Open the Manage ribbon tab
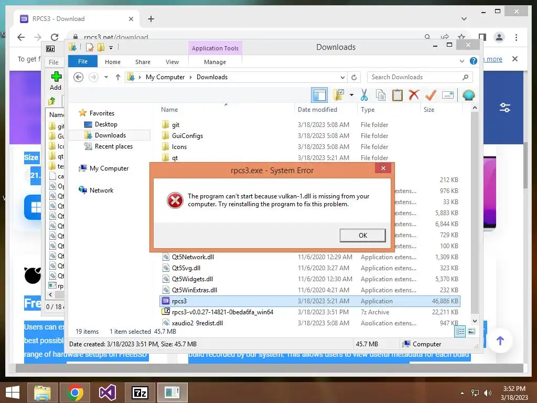Viewport: 537px width, 403px height. point(215,62)
